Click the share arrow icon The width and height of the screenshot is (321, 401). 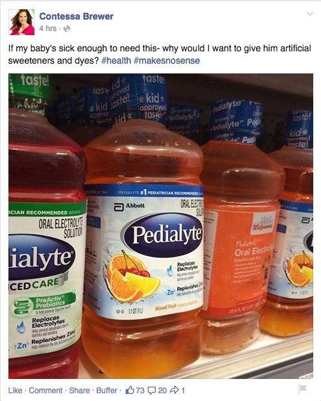click(x=174, y=390)
